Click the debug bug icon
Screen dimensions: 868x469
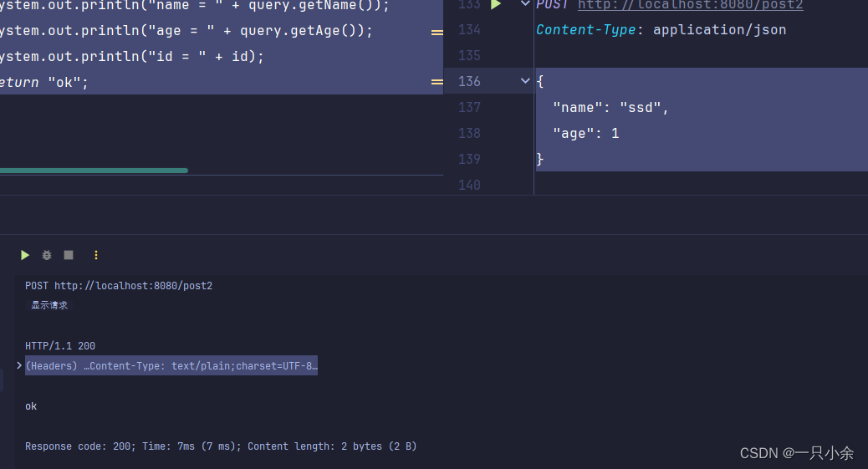tap(47, 255)
